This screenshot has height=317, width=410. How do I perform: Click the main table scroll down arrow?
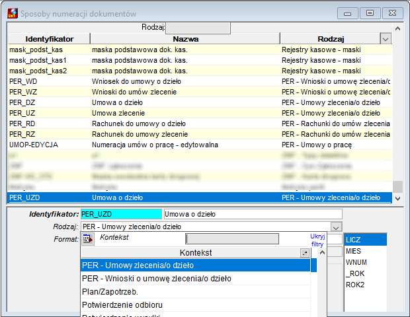[397, 199]
